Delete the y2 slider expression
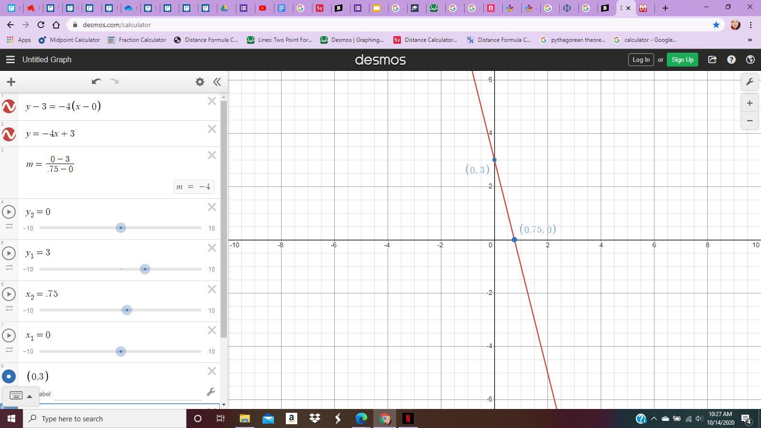 [212, 207]
